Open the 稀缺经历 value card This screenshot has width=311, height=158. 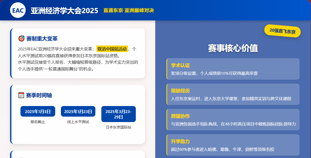coord(233,94)
